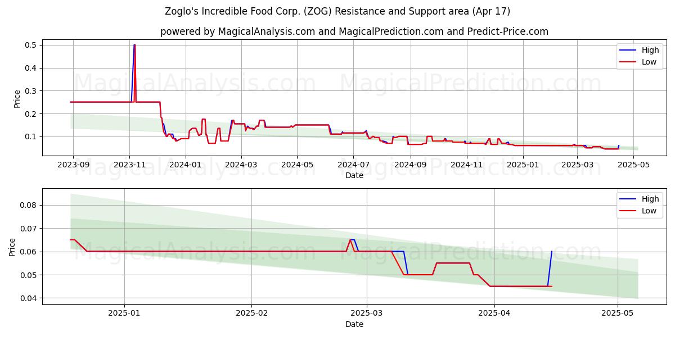Click the 0.5 price tick label
Image resolution: width=675 pixels, height=337 pixels.
[x=31, y=45]
